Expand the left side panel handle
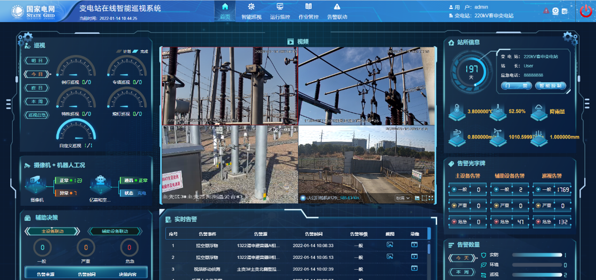 pyautogui.click(x=8, y=104)
